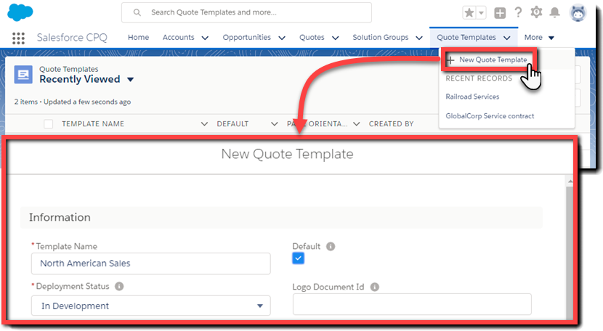603x331 pixels.
Task: Open the Setup gear icon
Action: point(537,12)
